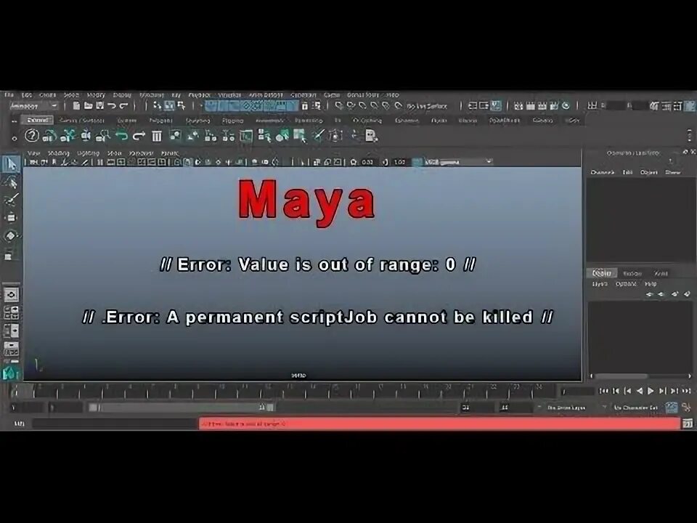Open the Display menu
Screen dimensions: 697x523
pyautogui.click(x=122, y=94)
